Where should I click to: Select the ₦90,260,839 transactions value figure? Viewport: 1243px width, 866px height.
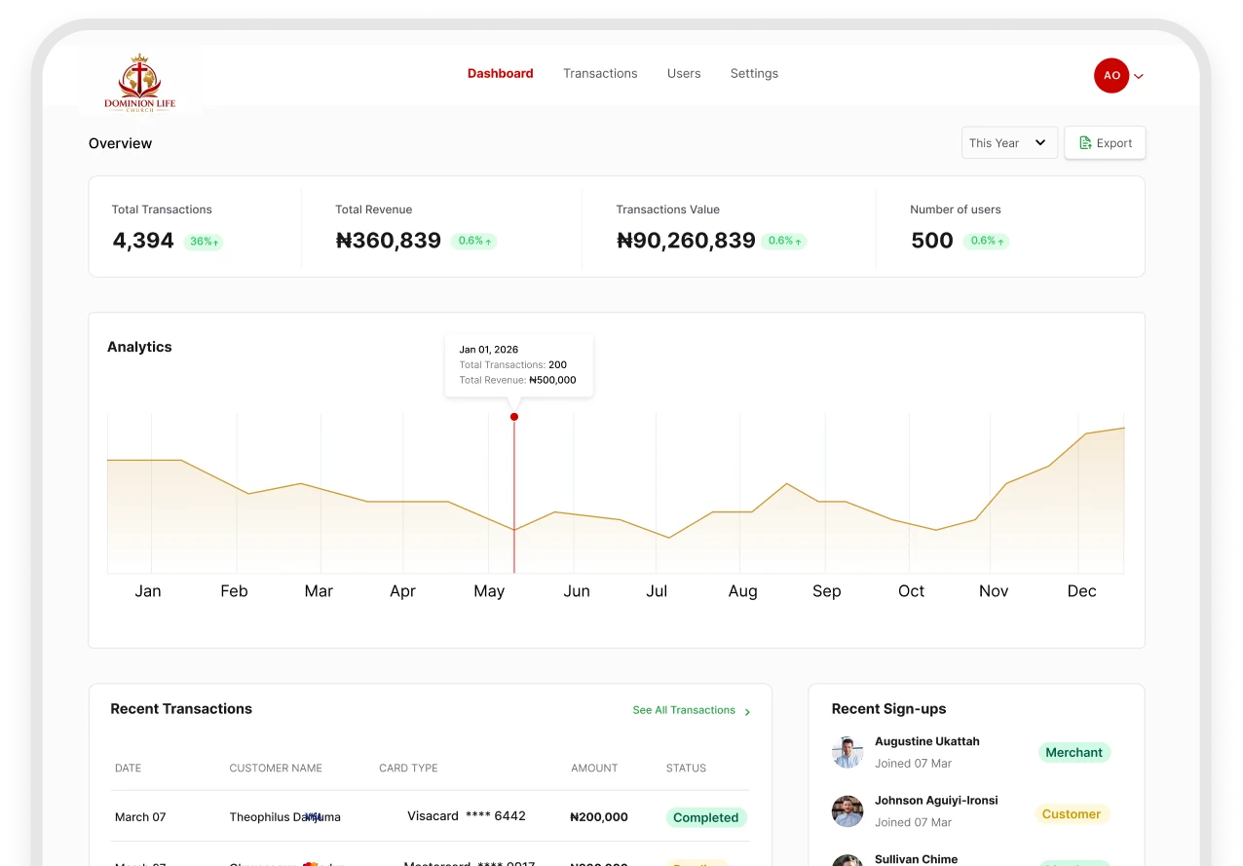point(686,241)
